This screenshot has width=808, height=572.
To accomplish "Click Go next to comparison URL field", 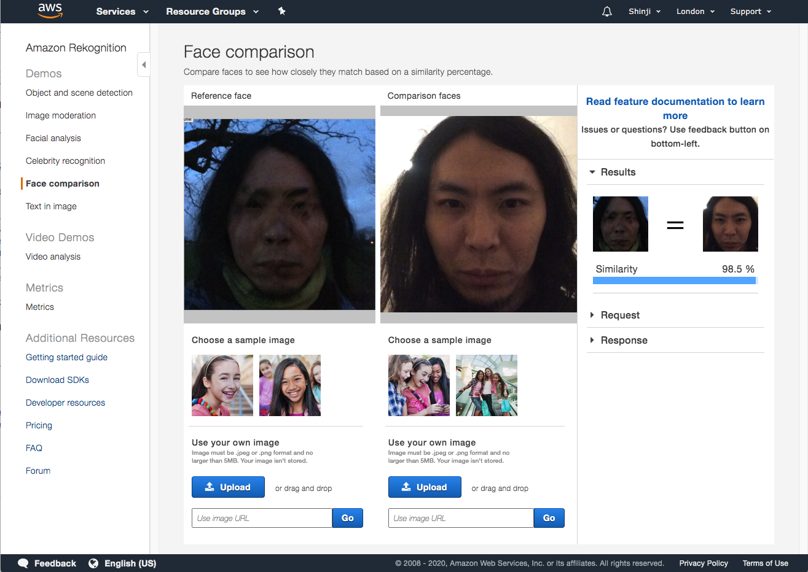I will [x=549, y=518].
